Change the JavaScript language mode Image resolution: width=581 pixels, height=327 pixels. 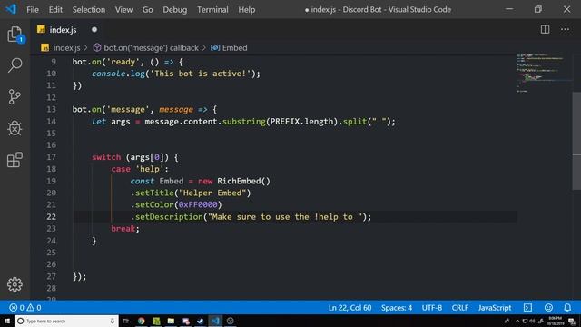[x=494, y=307]
